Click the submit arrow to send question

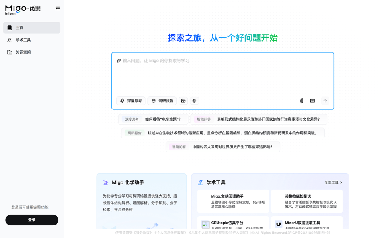pos(325,101)
